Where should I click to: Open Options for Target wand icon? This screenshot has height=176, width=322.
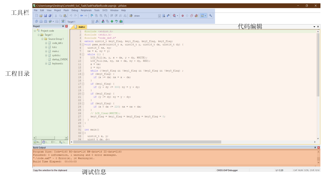pyautogui.click(x=97, y=21)
